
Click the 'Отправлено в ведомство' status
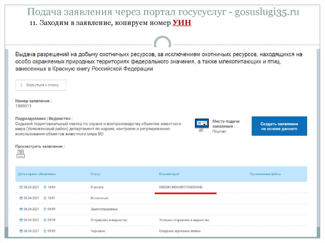click(109, 220)
